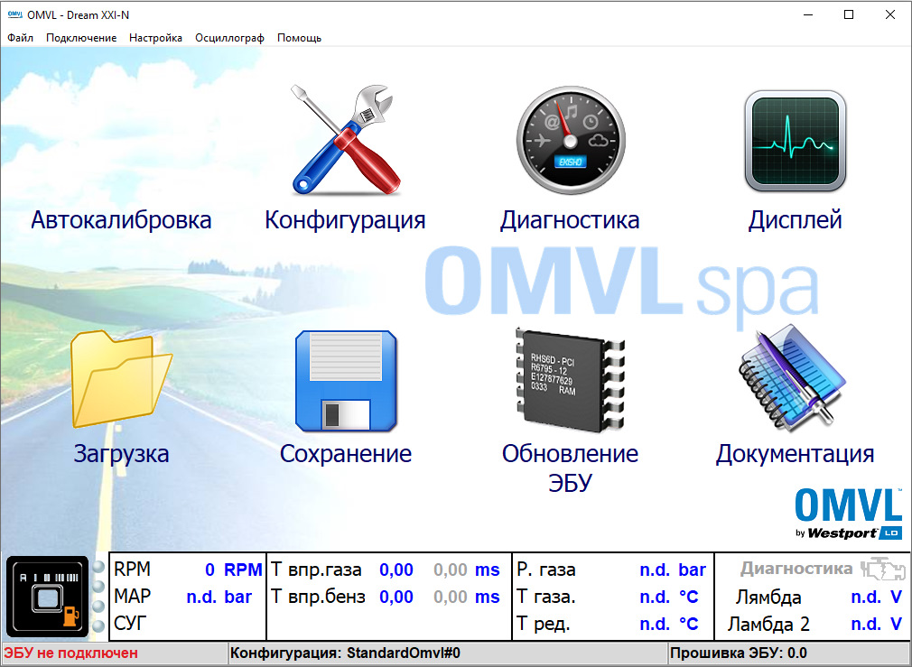Open the Осциллограф menu

tap(229, 38)
